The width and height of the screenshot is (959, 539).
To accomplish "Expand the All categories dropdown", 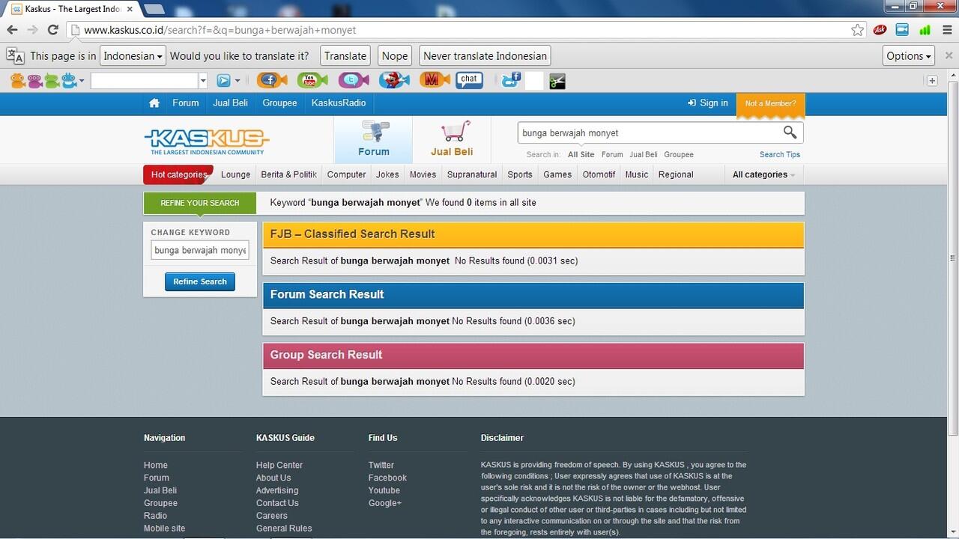I will tap(763, 174).
